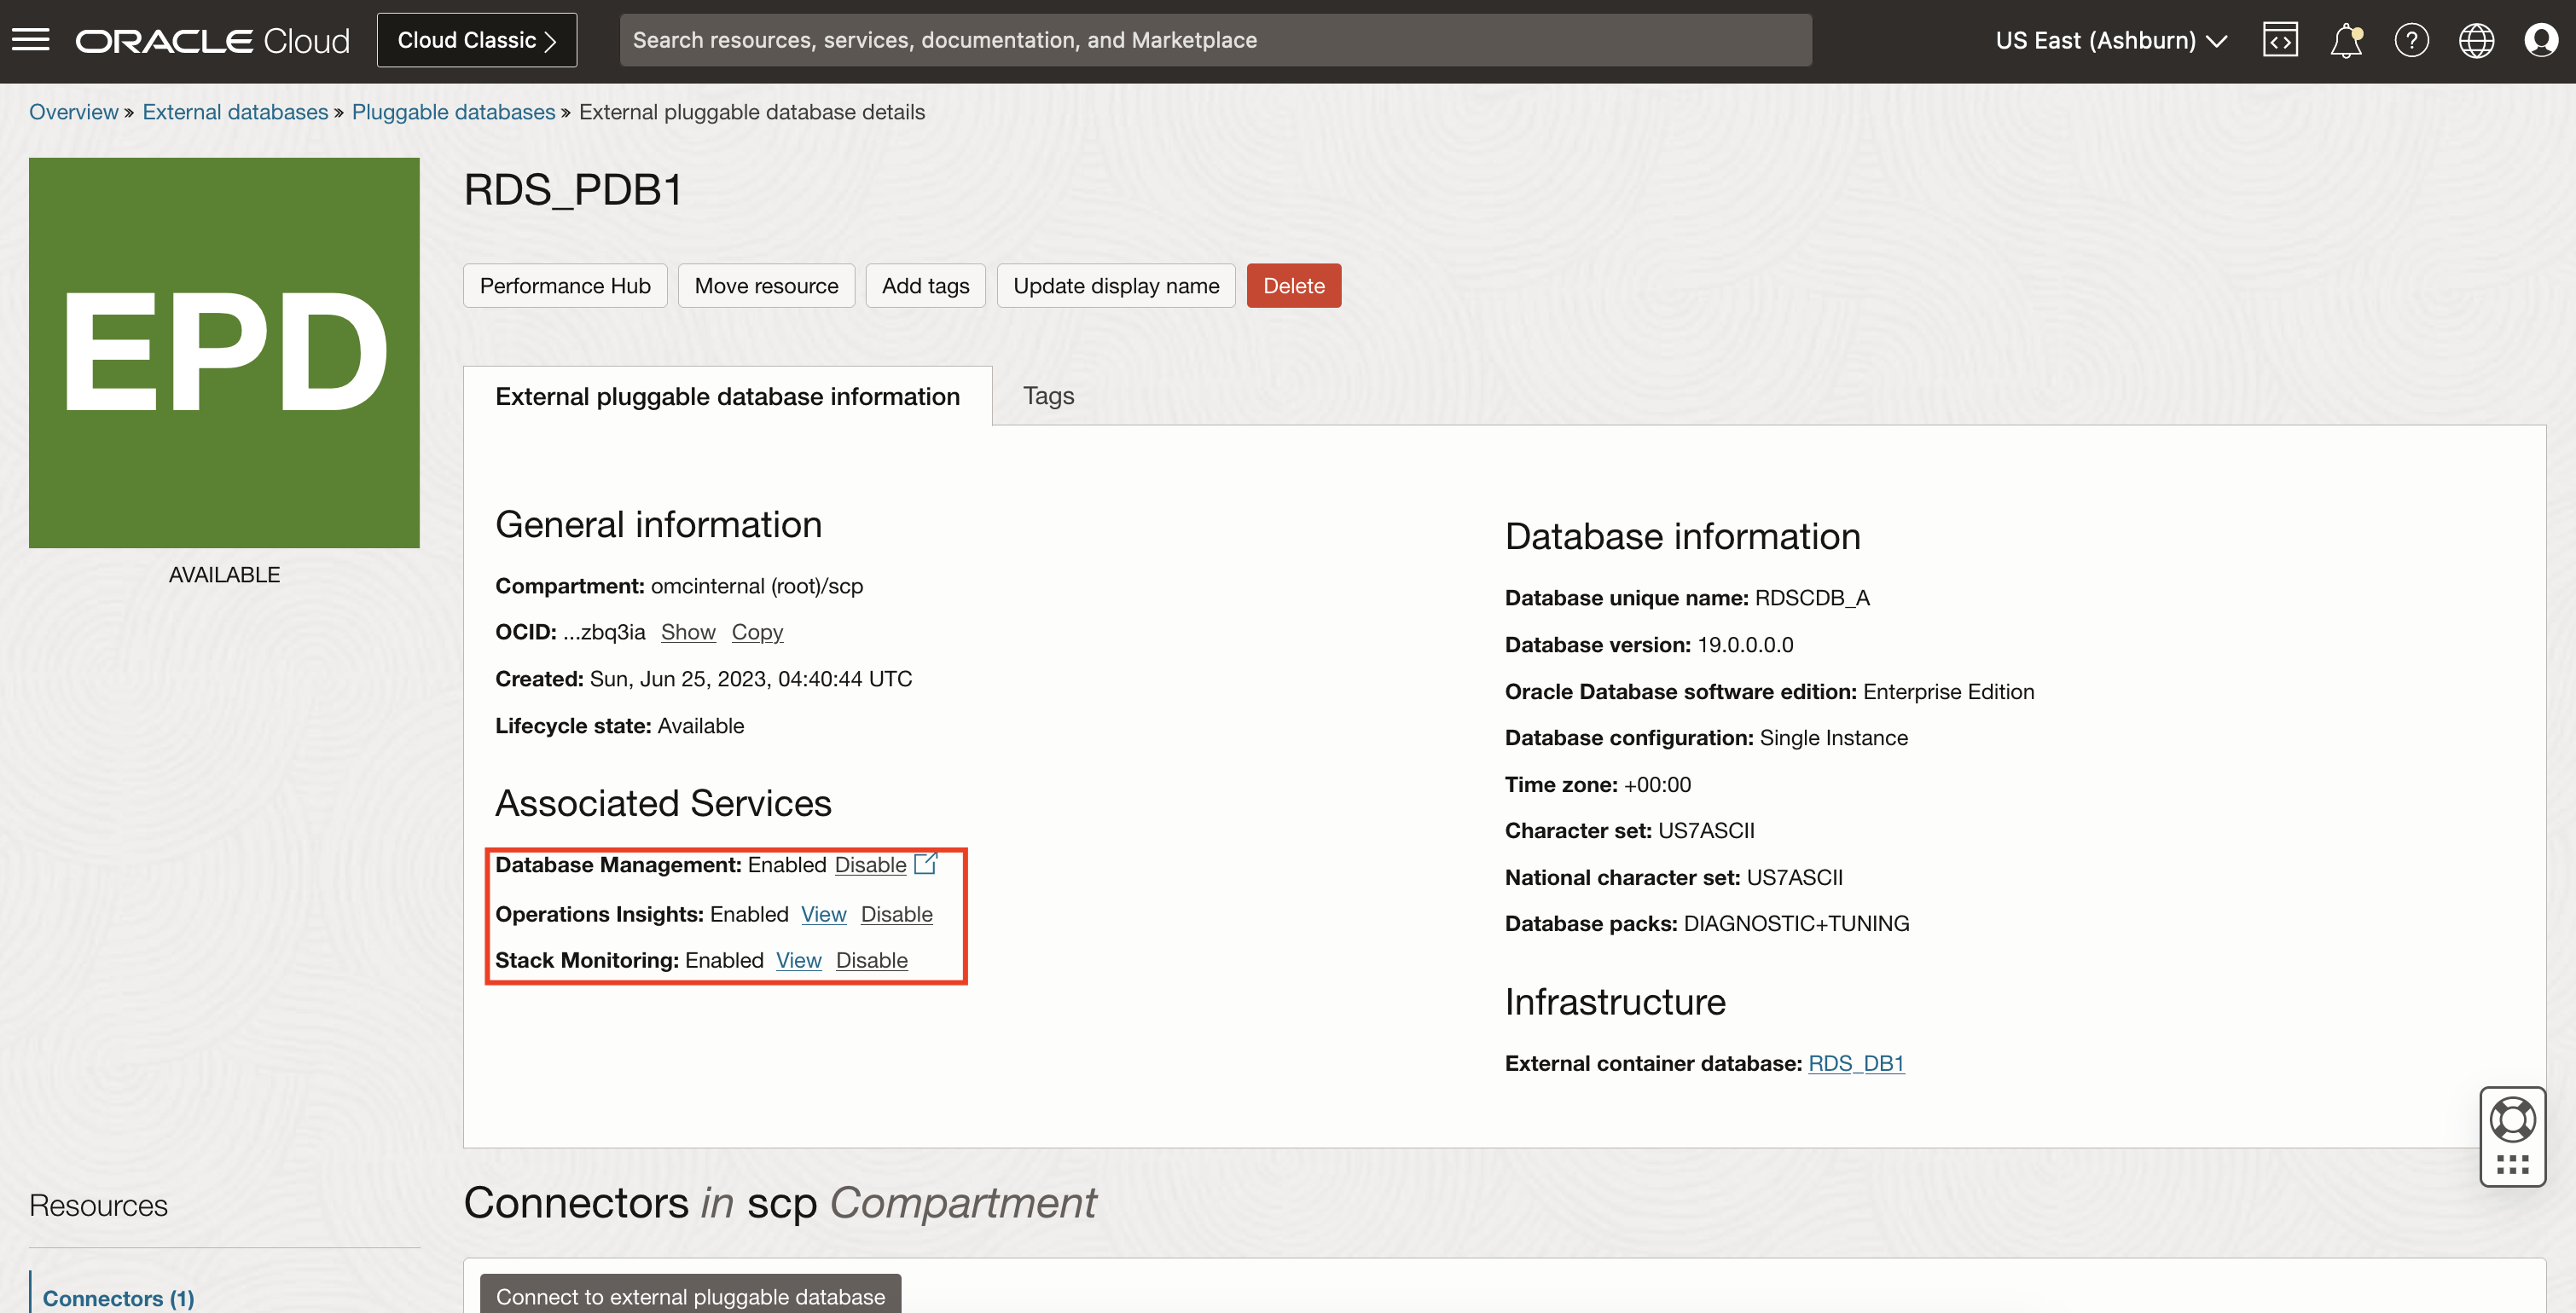This screenshot has height=1313, width=2576.
Task: Open the notifications bell
Action: pos(2346,40)
